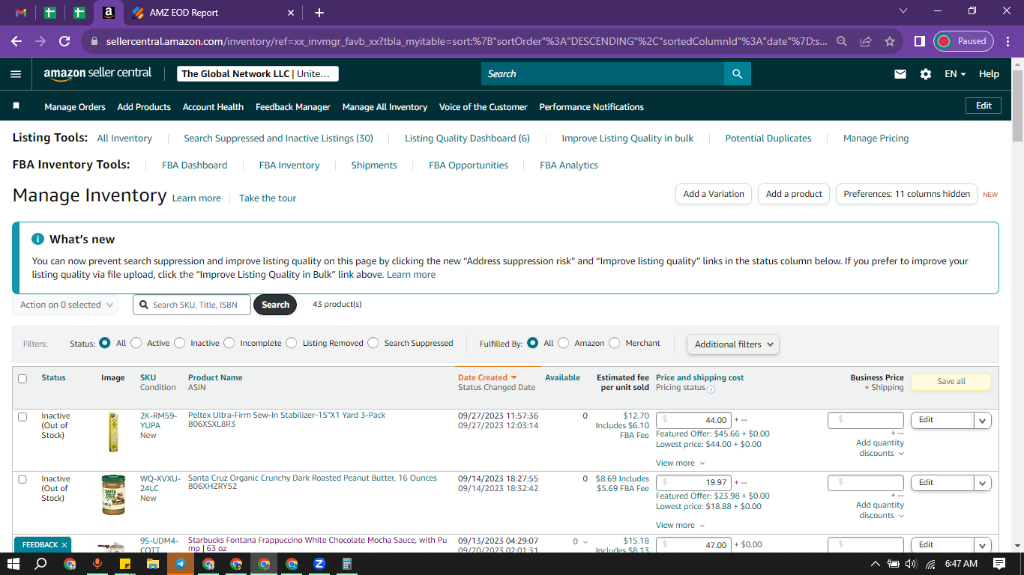Open 'Preferences: 11 columns hidden'
Image resolution: width=1024 pixels, height=575 pixels.
point(907,194)
